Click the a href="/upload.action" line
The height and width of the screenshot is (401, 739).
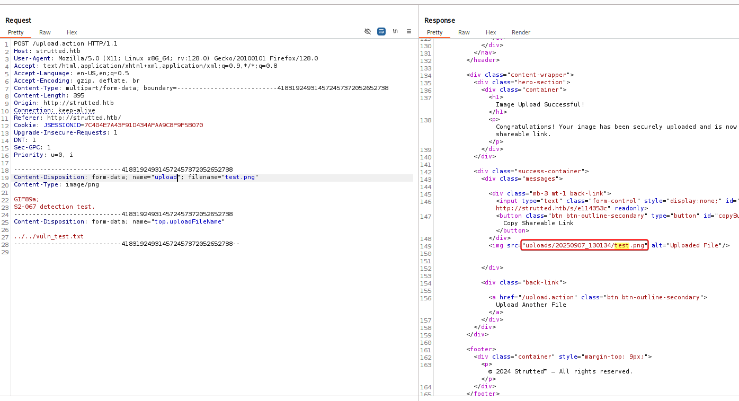click(598, 297)
